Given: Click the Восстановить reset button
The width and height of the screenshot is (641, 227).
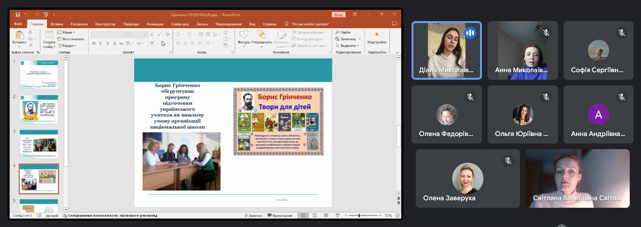Looking at the screenshot, I should click(x=71, y=39).
